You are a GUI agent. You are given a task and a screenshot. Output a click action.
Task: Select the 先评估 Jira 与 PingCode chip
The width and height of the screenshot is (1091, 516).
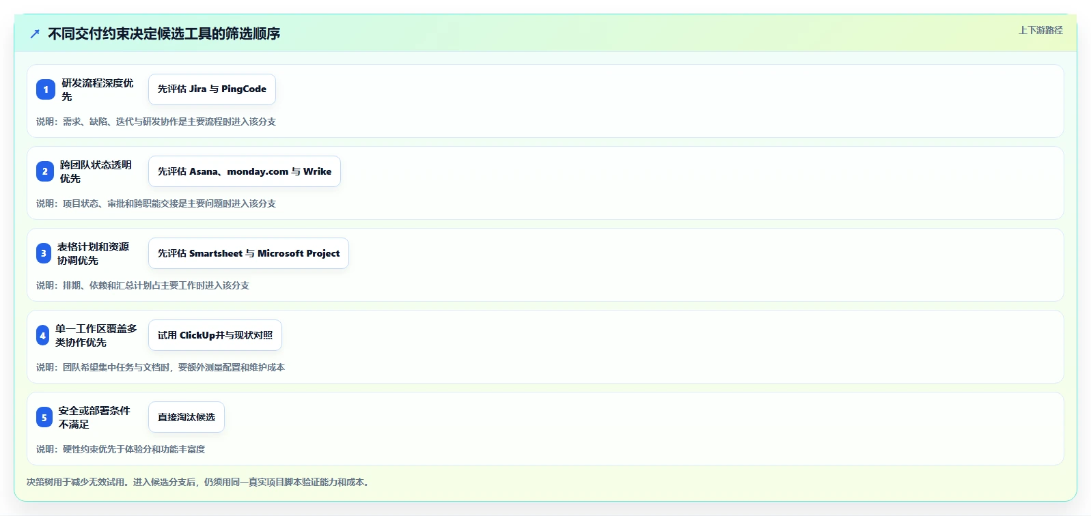212,89
